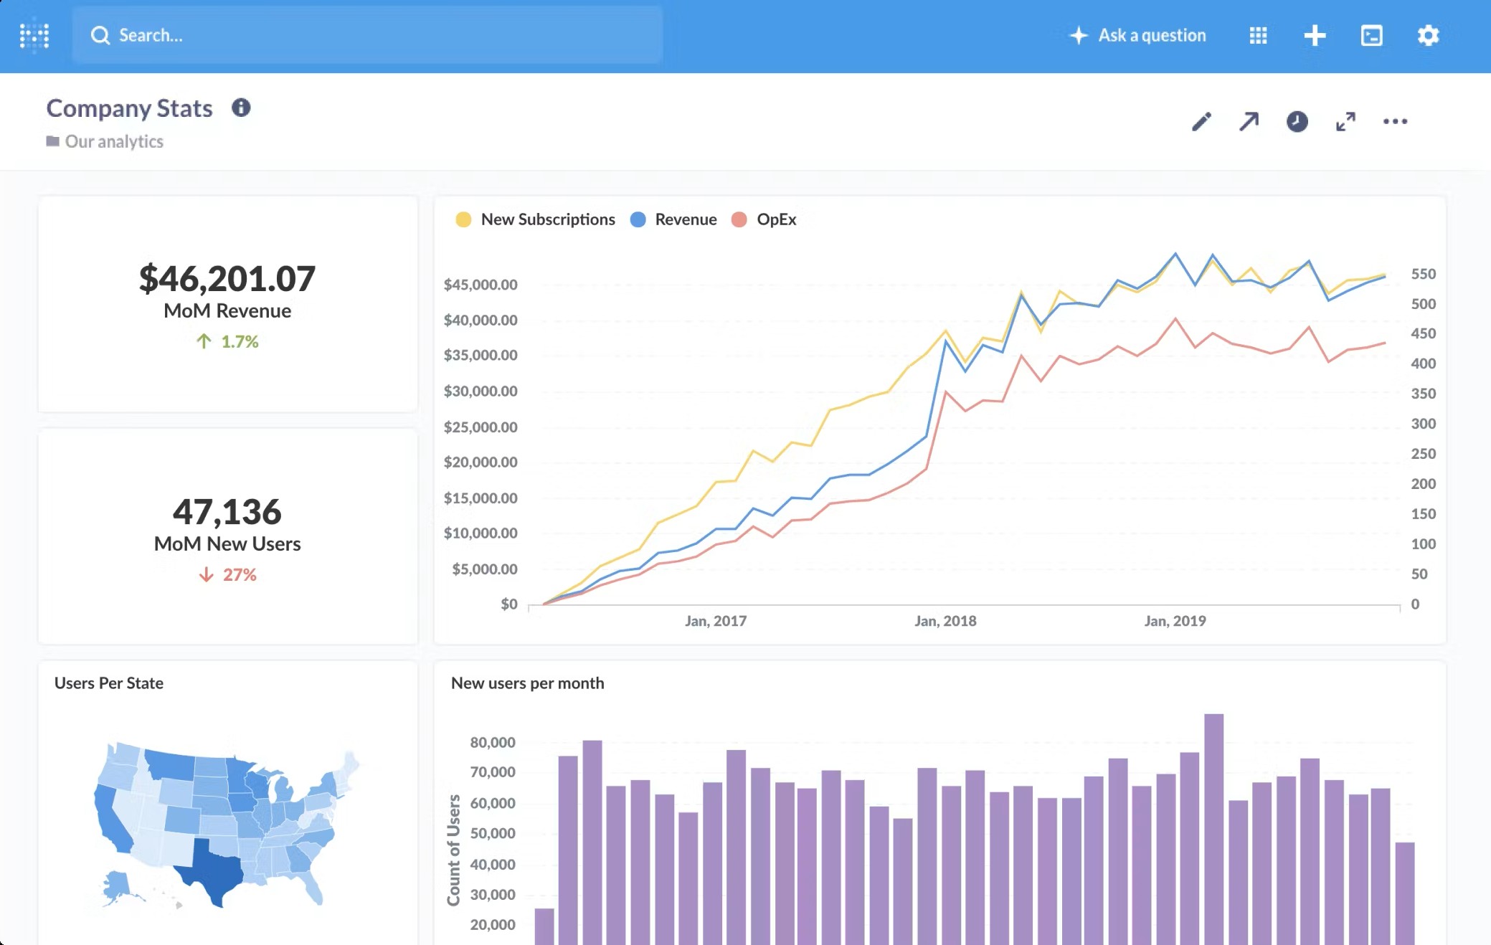The image size is (1491, 945).
Task: Open the browse data grid icon
Action: point(1258,35)
